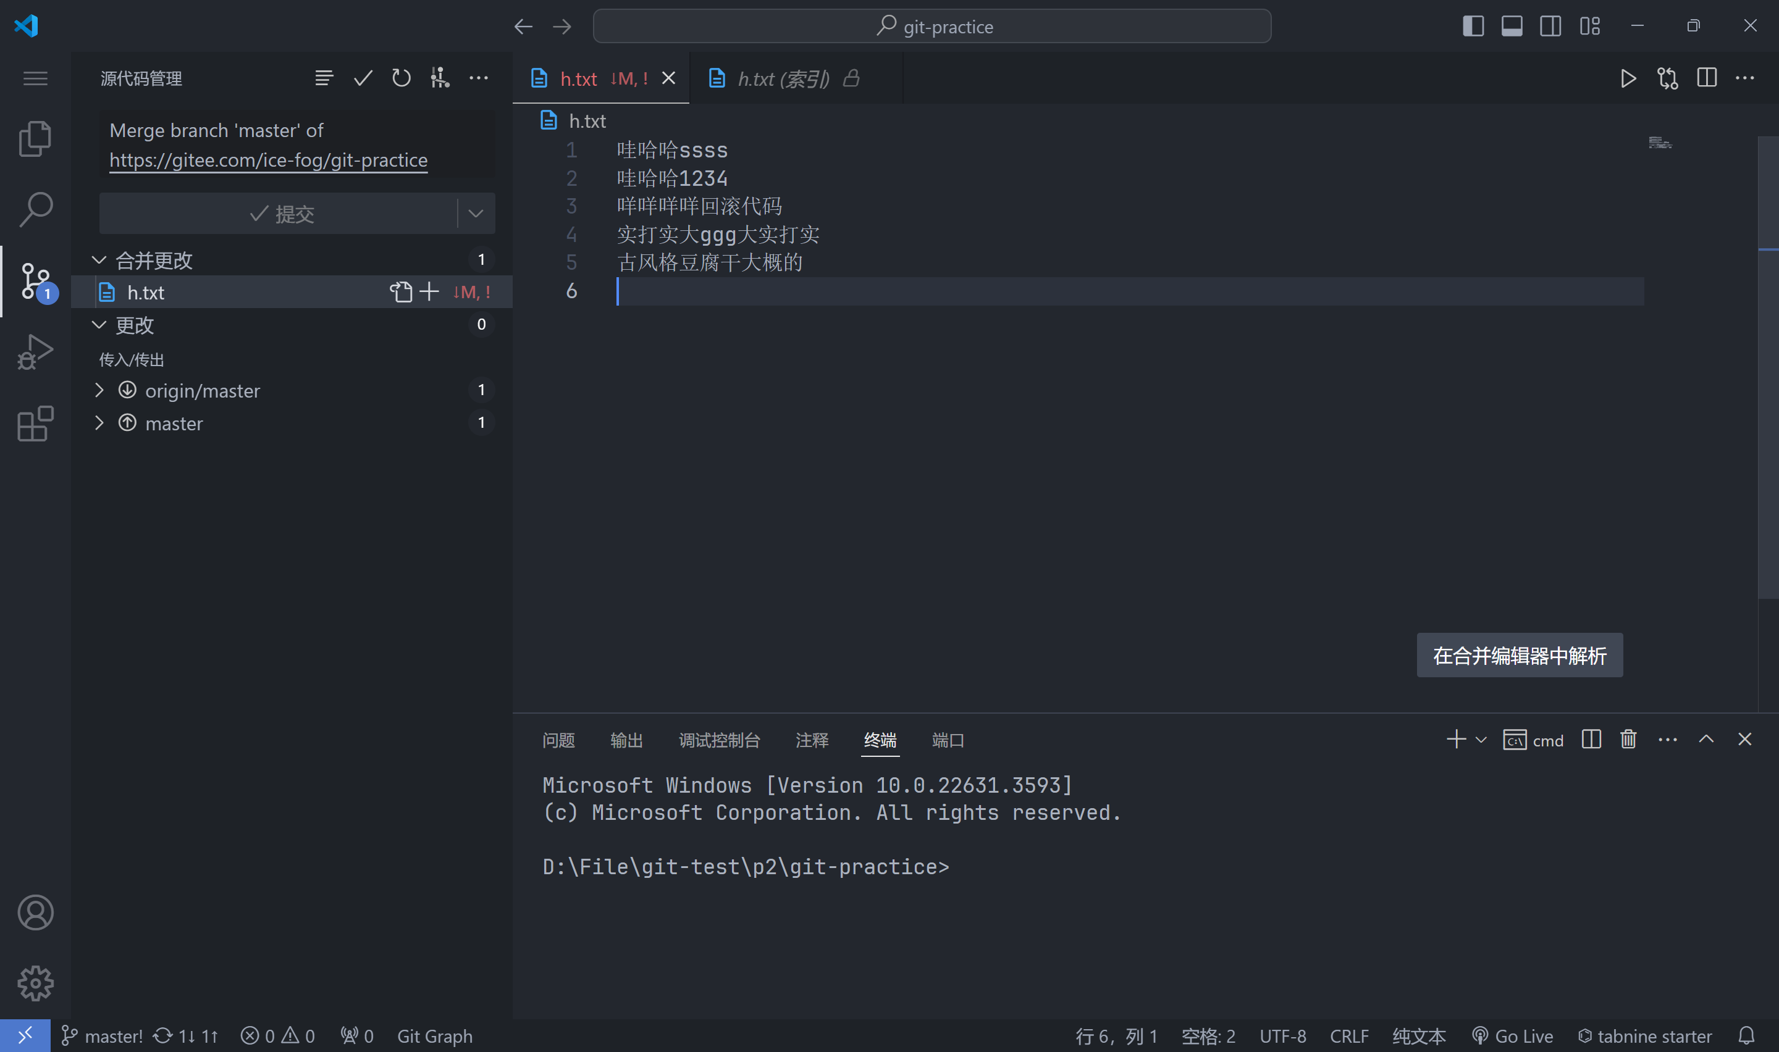Image resolution: width=1779 pixels, height=1052 pixels.
Task: Open the Run and Debug view
Action: click(x=35, y=352)
